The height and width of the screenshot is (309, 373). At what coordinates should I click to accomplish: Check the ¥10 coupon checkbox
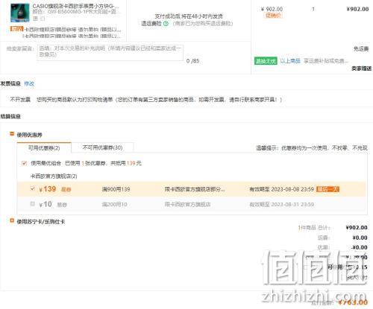[x=32, y=204]
